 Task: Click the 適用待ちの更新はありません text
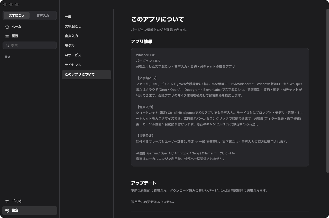click(153, 202)
